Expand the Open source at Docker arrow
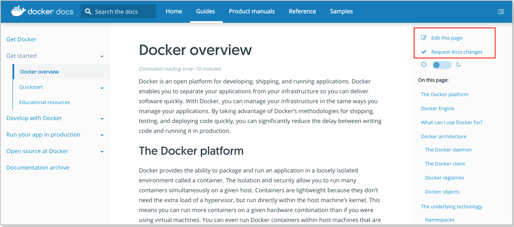This screenshot has height=227, width=514. point(102,152)
